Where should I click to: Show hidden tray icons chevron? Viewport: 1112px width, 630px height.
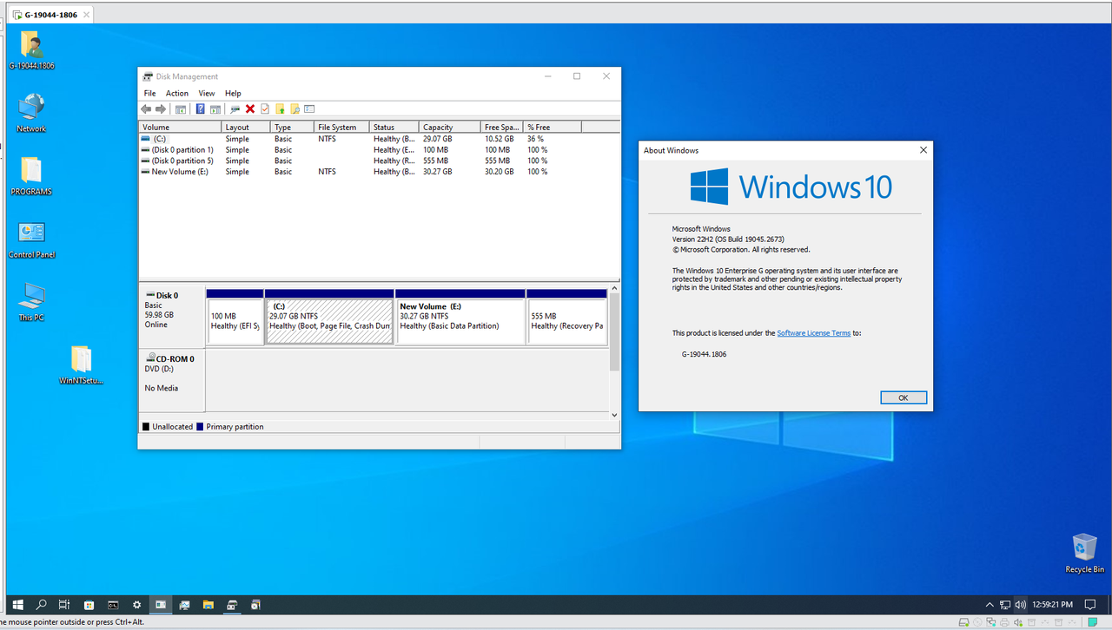[990, 604]
